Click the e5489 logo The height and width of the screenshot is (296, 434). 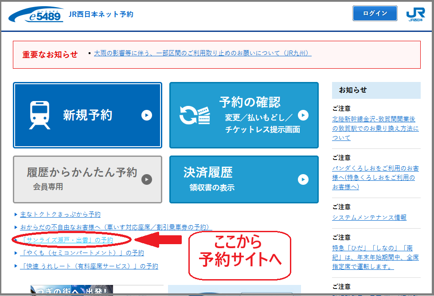tap(35, 15)
